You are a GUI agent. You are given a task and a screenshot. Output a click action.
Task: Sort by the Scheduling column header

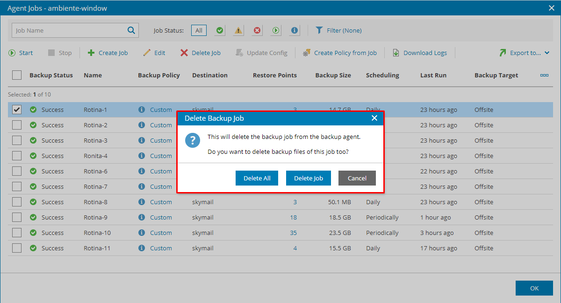point(382,75)
